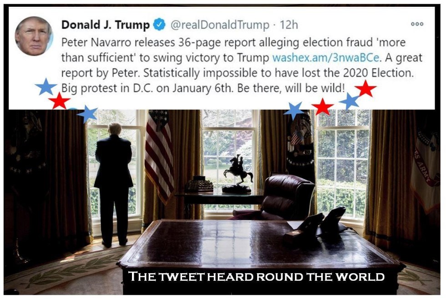Open the @realDonaldTrump handle
The image size is (446, 299).
coord(219,25)
